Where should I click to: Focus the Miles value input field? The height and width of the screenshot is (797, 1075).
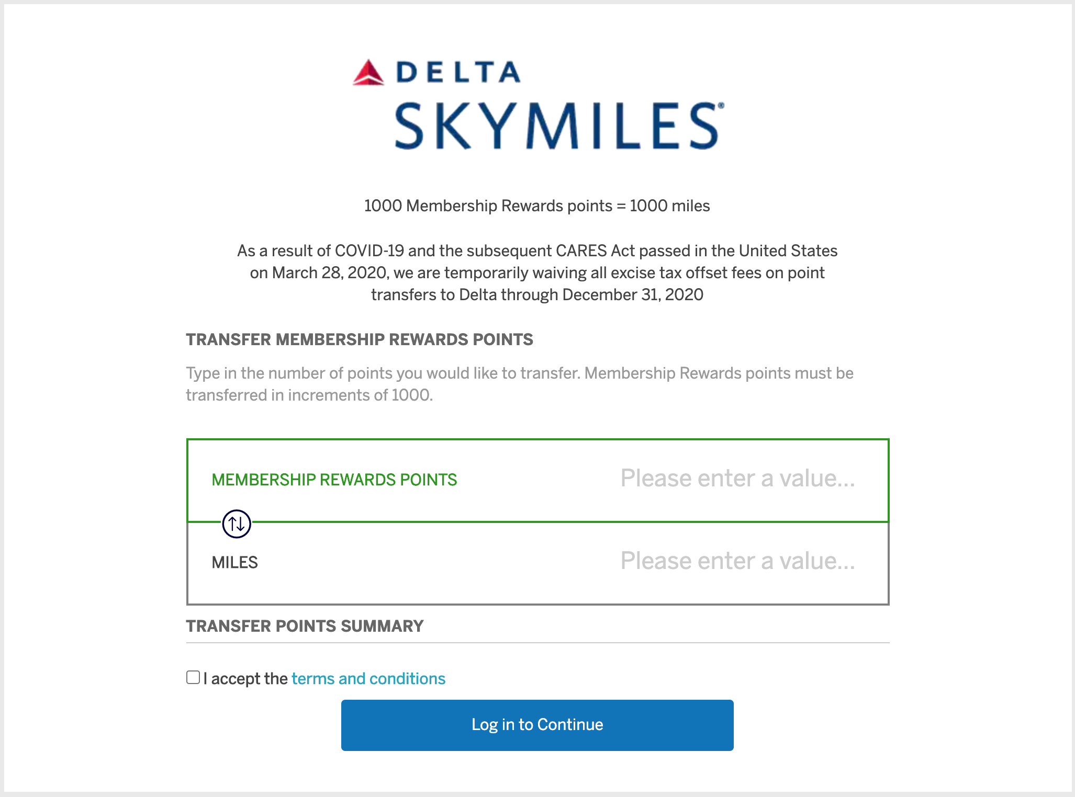click(737, 561)
